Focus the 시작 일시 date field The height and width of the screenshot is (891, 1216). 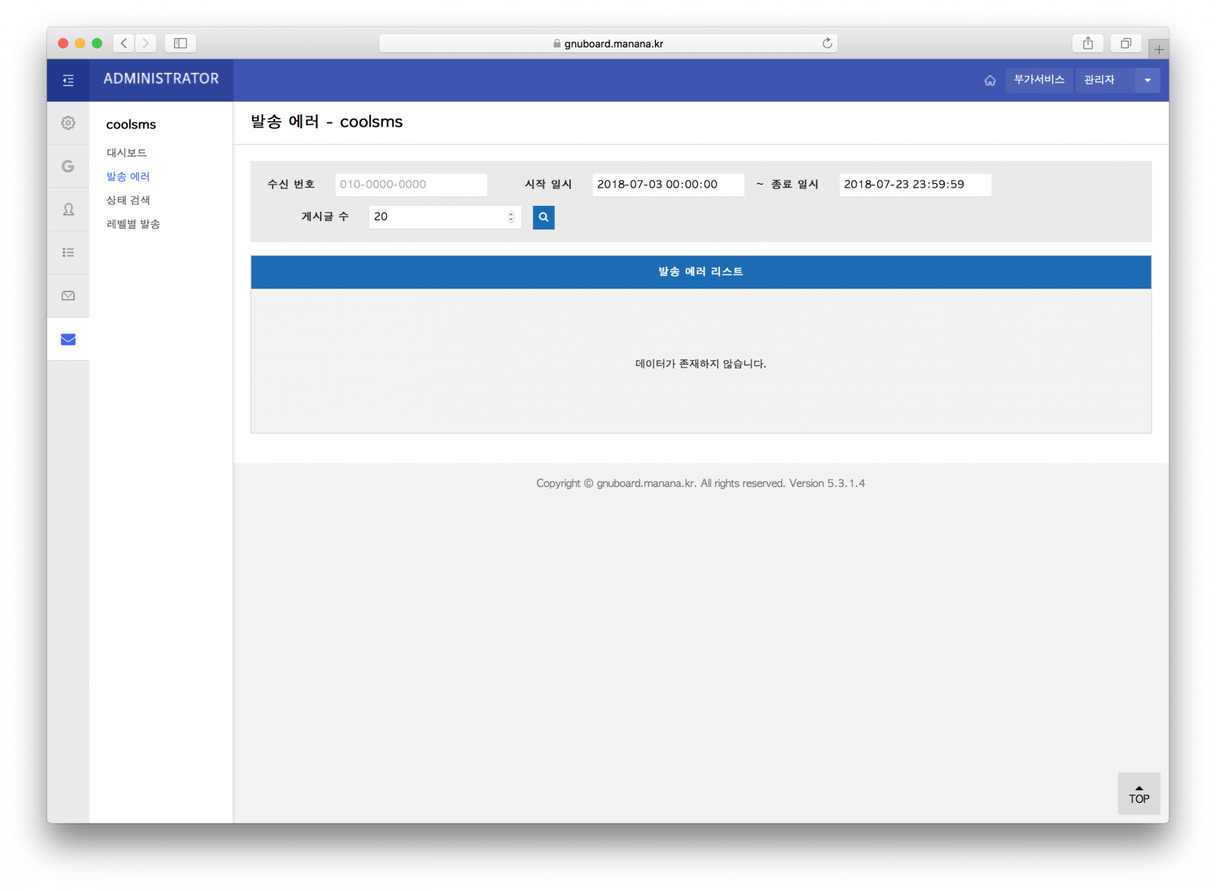click(x=668, y=185)
